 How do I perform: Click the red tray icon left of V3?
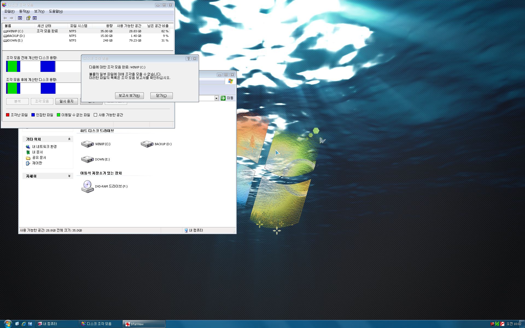click(492, 324)
